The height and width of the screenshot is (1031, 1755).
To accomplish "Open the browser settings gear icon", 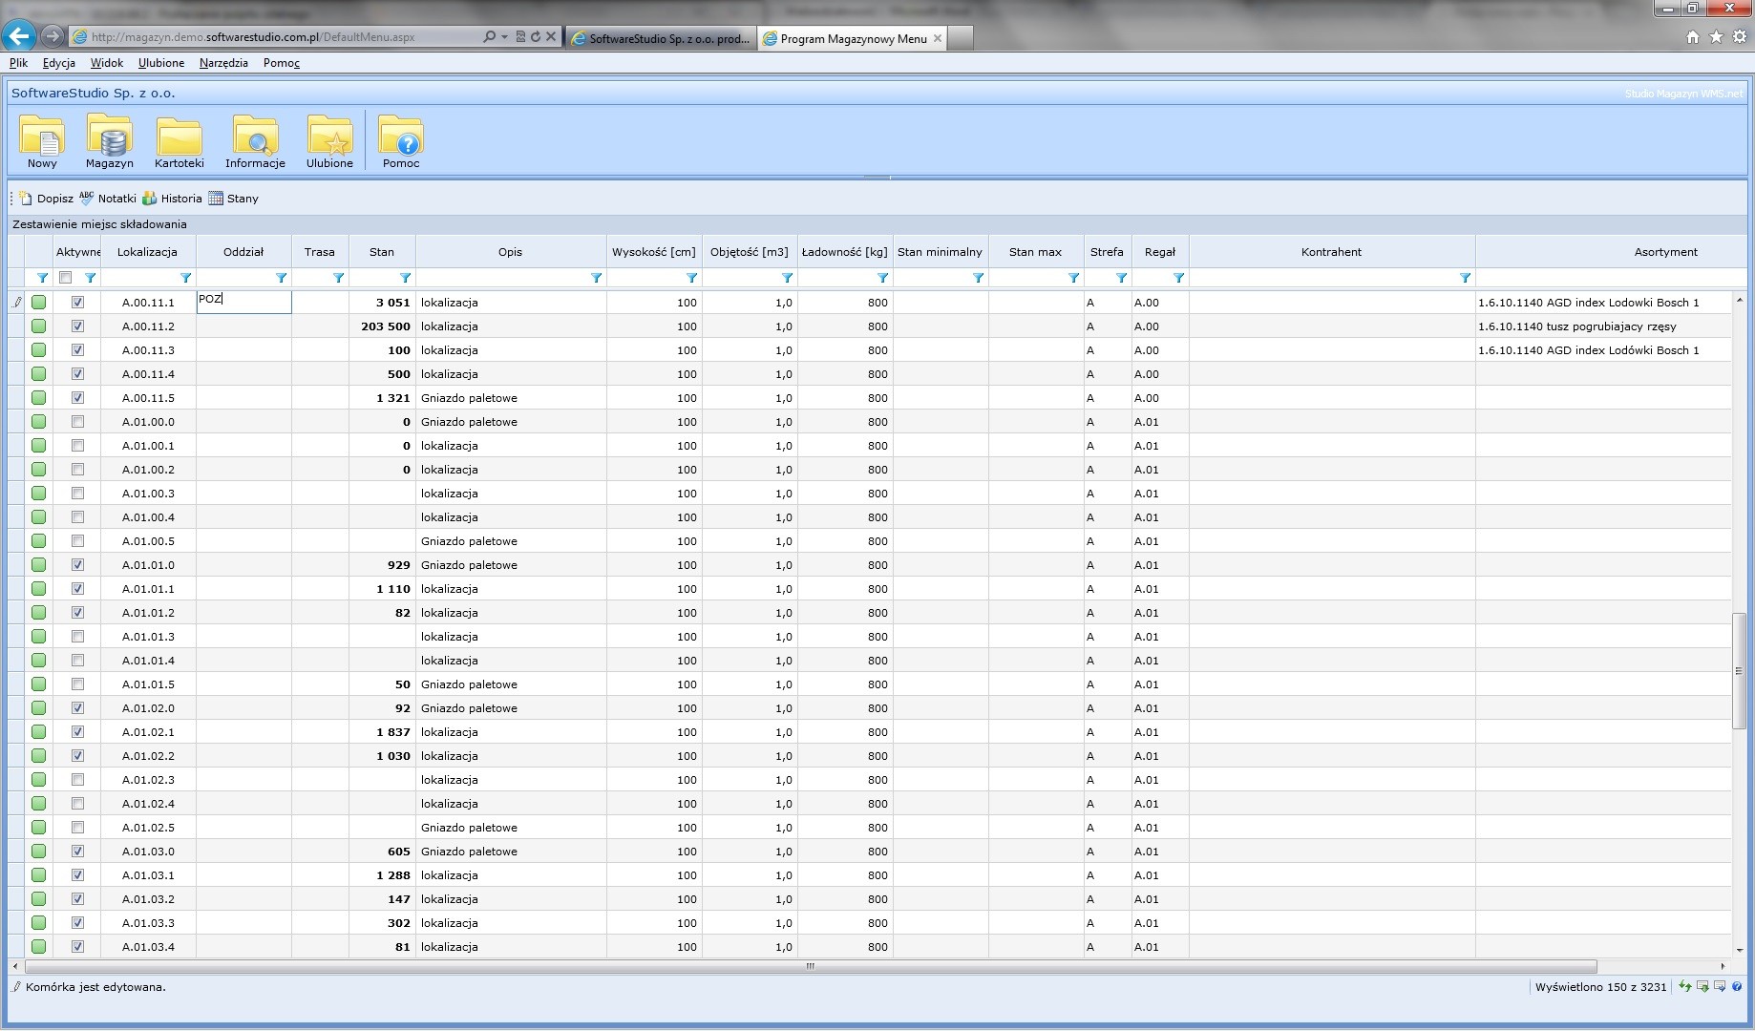I will [1739, 37].
